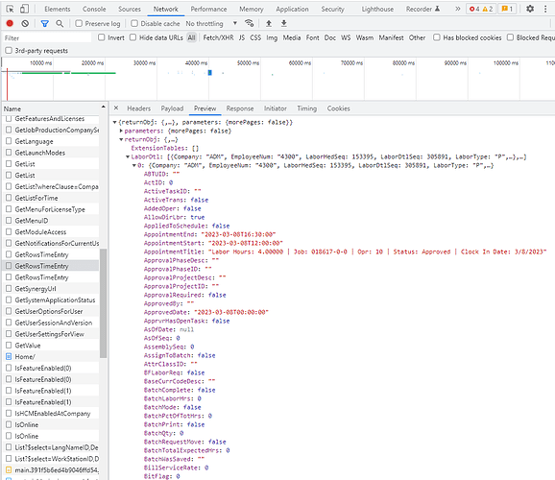Image resolution: width=555 pixels, height=480 pixels.
Task: Show the request Timing tab
Action: (x=307, y=108)
